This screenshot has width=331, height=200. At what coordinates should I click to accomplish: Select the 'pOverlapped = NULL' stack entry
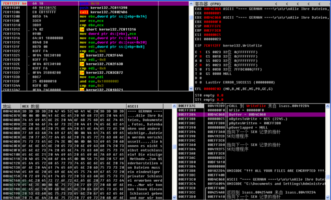(248, 128)
